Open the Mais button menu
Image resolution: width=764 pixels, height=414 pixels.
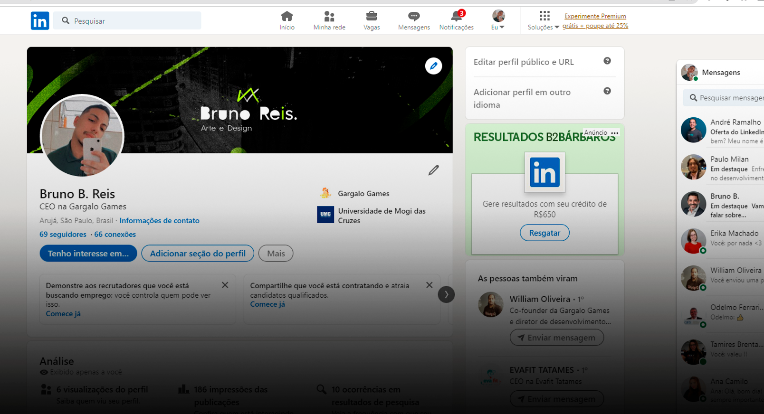pyautogui.click(x=276, y=254)
